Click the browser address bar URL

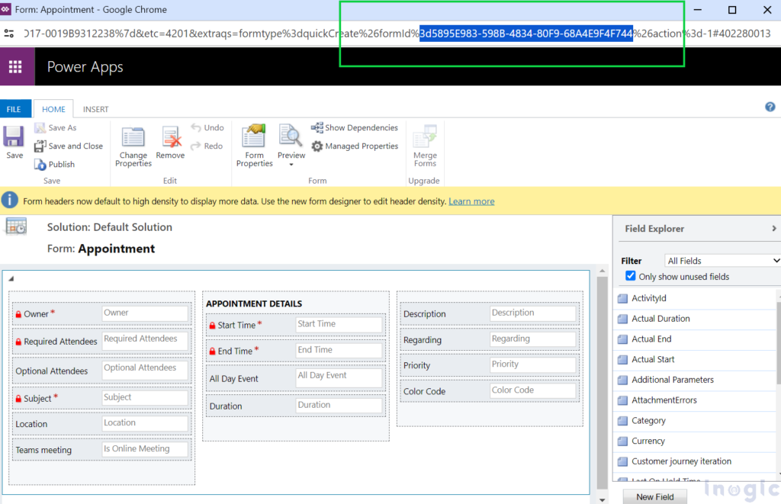(x=229, y=34)
